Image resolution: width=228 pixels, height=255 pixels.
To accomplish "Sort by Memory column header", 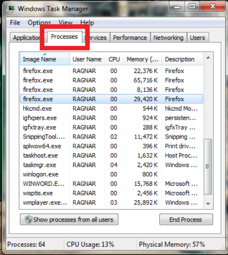I will click(x=142, y=59).
